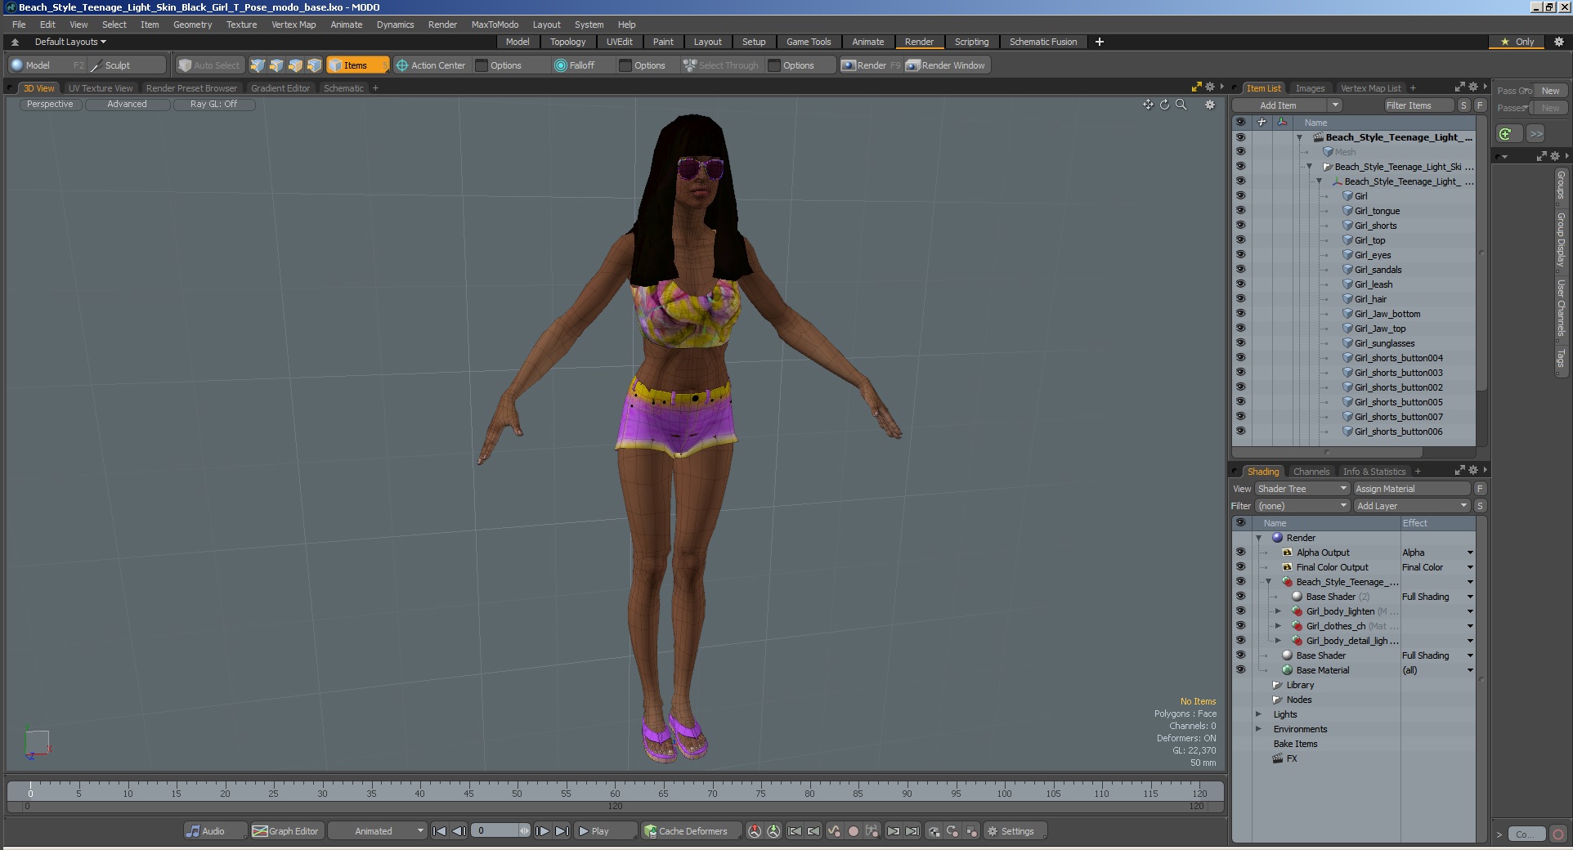
Task: Select the Edges selection mode cube icon
Action: (x=276, y=65)
